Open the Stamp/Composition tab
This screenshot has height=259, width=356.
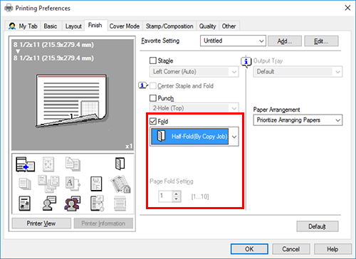169,26
